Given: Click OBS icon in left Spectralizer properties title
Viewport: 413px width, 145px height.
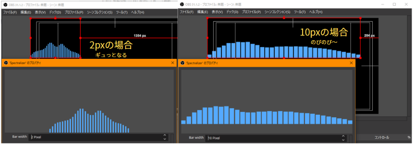Looking at the screenshot, I should pos(6,63).
